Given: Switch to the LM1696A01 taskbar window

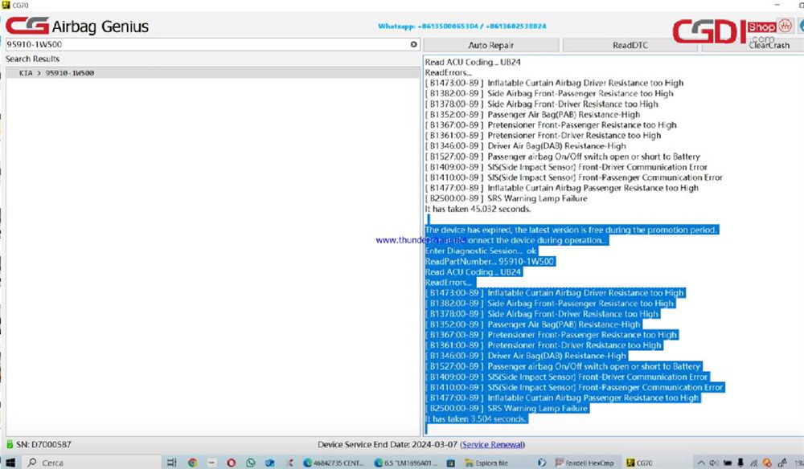Looking at the screenshot, I should pos(406,463).
